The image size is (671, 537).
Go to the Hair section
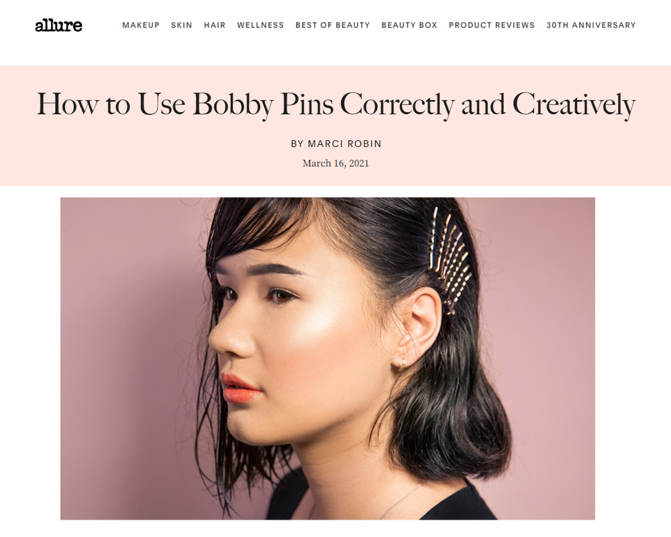click(x=215, y=26)
